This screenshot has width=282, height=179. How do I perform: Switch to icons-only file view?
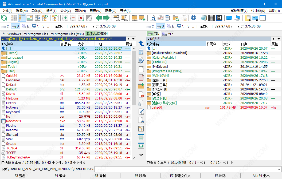(14, 18)
